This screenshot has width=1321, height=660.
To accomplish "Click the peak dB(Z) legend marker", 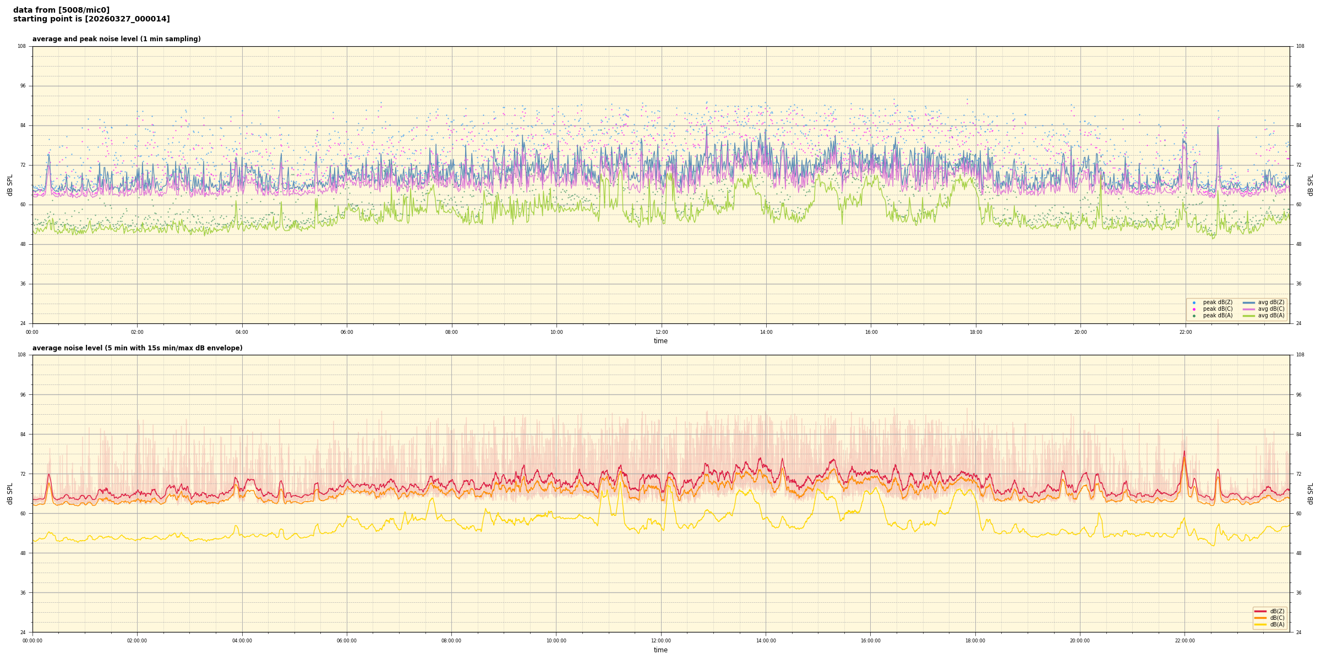I will click(x=1194, y=302).
